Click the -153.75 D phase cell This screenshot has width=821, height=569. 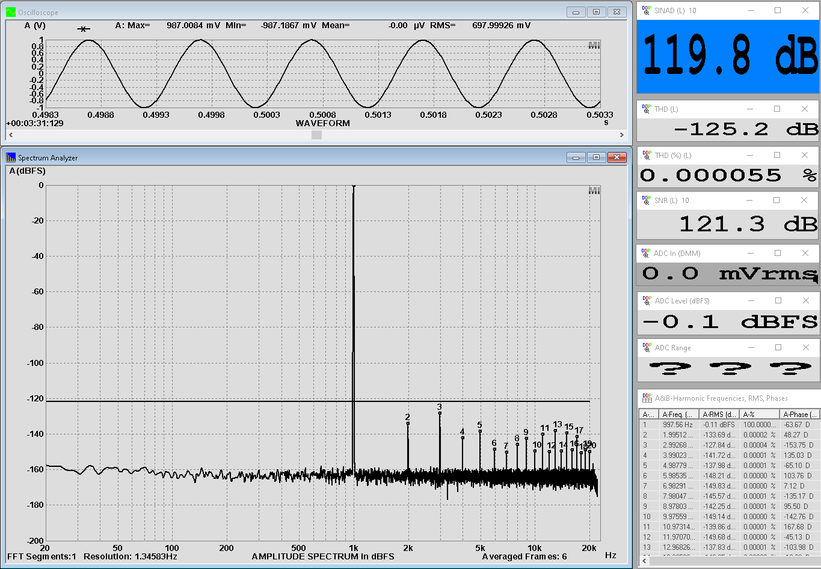800,445
